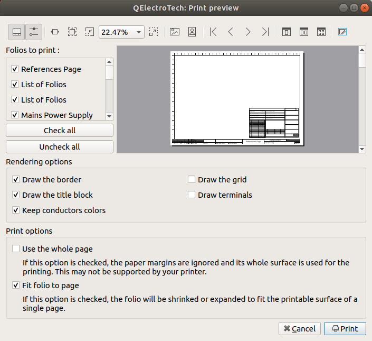The width and height of the screenshot is (372, 341).
Task: Open page setup icon
Action: click(342, 32)
